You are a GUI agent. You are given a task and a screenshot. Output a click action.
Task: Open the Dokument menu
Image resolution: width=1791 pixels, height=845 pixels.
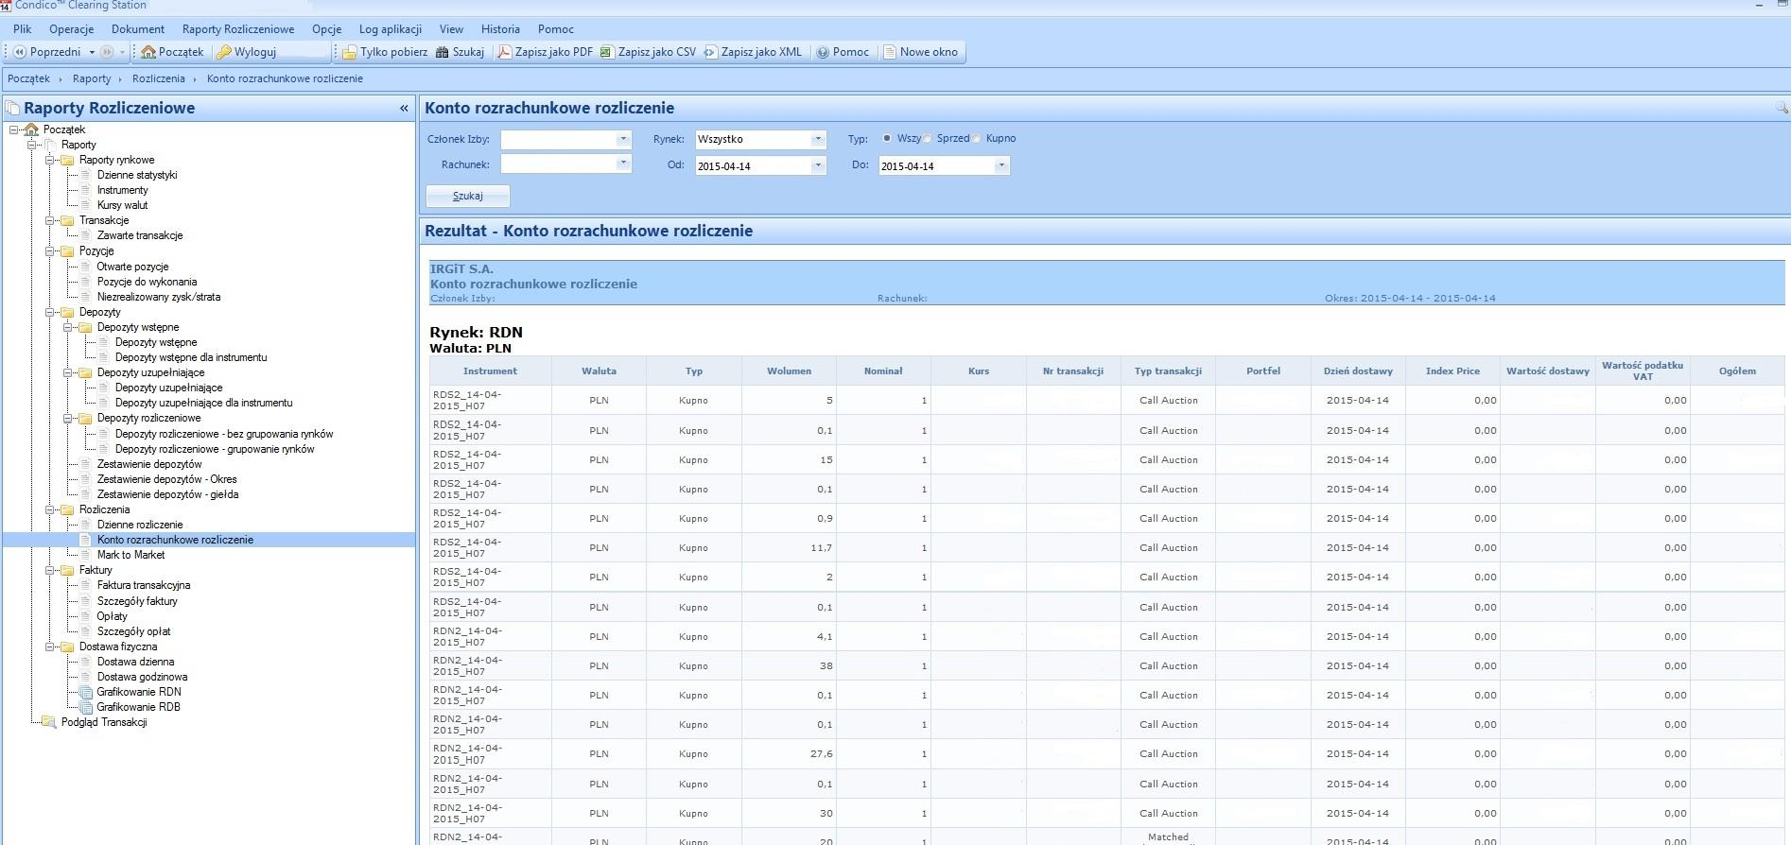point(138,29)
